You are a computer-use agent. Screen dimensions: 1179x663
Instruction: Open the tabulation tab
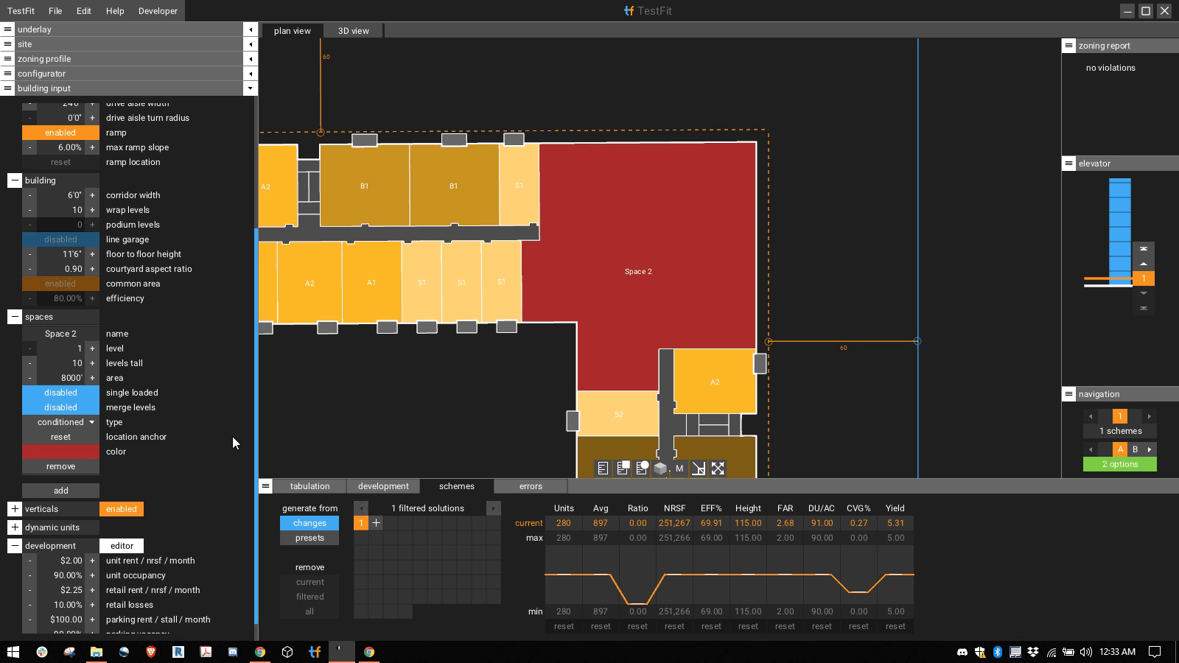coord(309,486)
